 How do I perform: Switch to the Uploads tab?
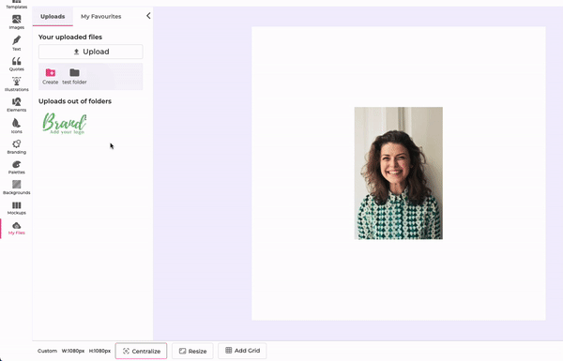point(53,17)
